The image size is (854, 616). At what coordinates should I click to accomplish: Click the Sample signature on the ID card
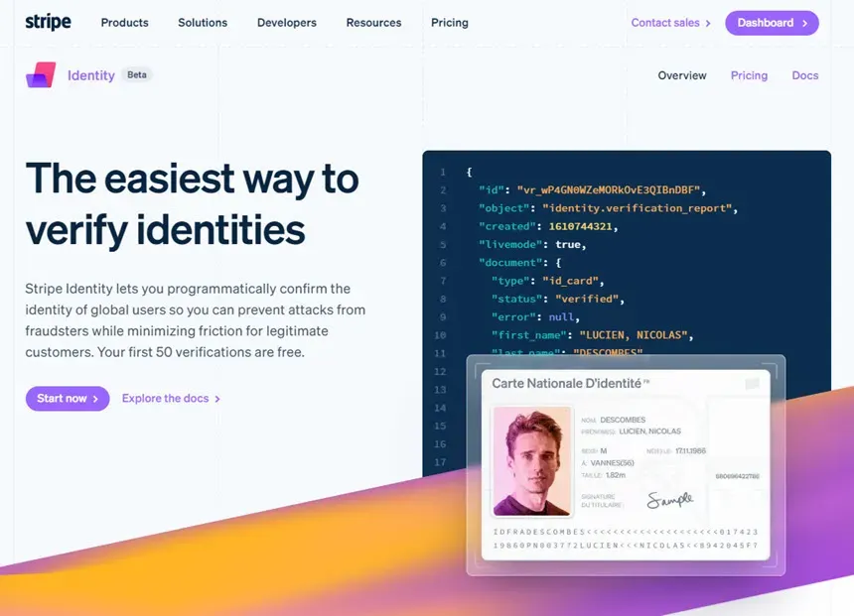[x=670, y=500]
